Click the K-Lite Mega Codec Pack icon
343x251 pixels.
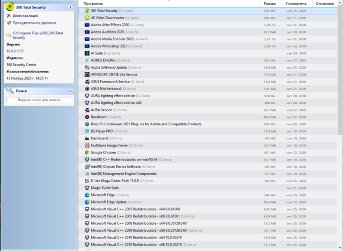87,181
